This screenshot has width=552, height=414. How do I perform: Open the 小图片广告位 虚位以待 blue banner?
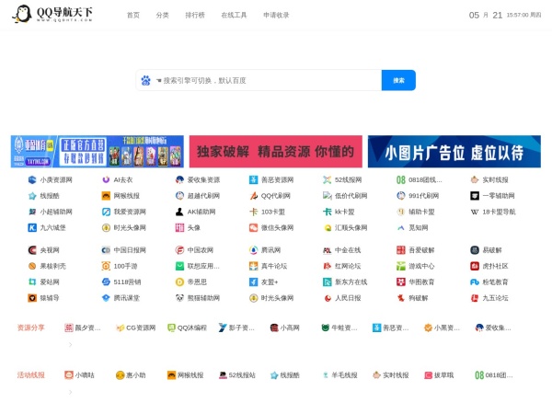pyautogui.click(x=454, y=152)
